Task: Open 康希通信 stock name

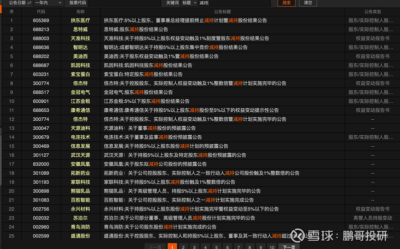Action: click(80, 110)
